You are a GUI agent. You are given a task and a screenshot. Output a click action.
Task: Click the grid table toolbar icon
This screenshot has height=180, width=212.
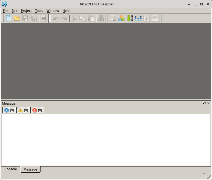[x=147, y=18]
